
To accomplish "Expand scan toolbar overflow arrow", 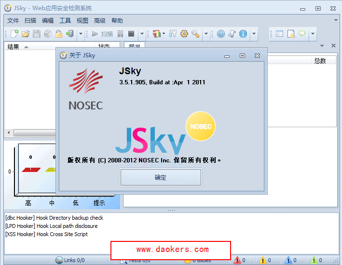I will (x=142, y=34).
